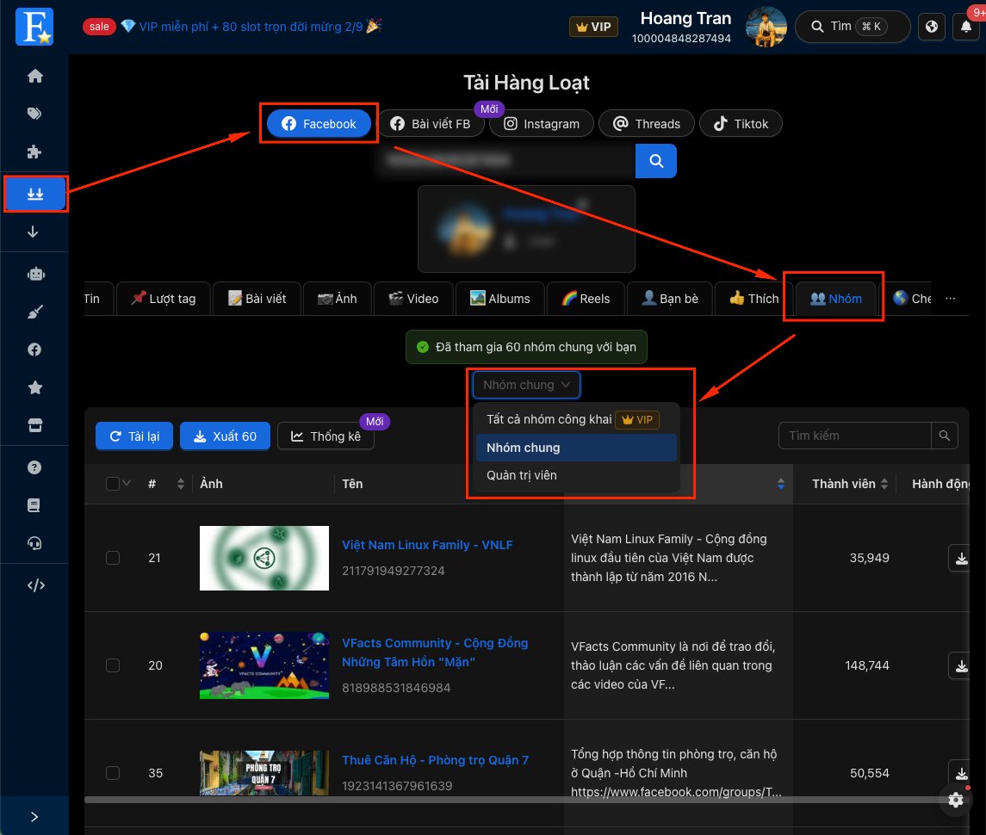986x835 pixels.
Task: Open VFacts Community group link
Action: 435,653
